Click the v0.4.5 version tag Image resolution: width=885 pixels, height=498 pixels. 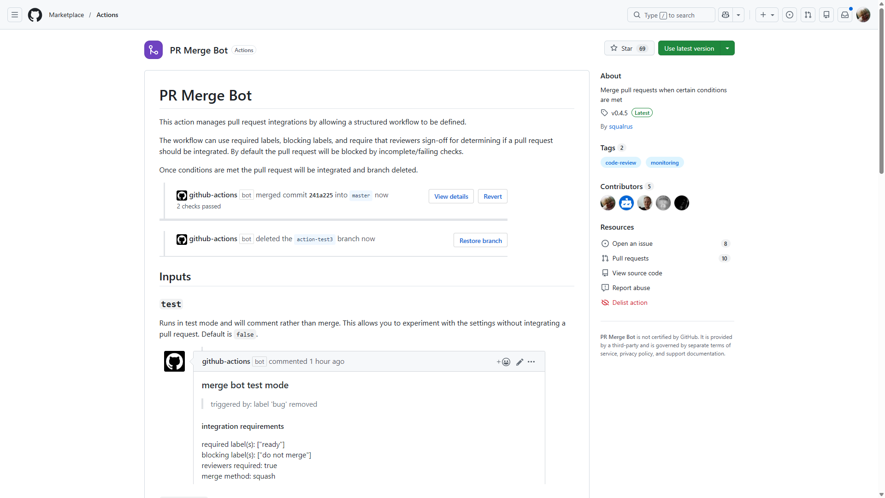[619, 113]
